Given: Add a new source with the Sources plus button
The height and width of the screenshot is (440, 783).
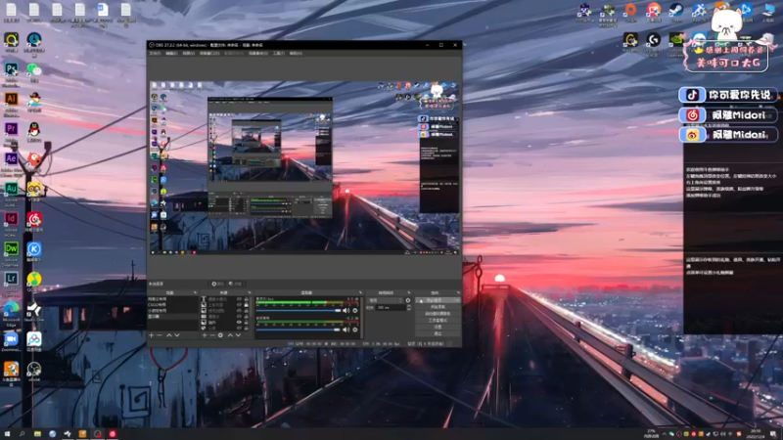Looking at the screenshot, I should tap(205, 335).
